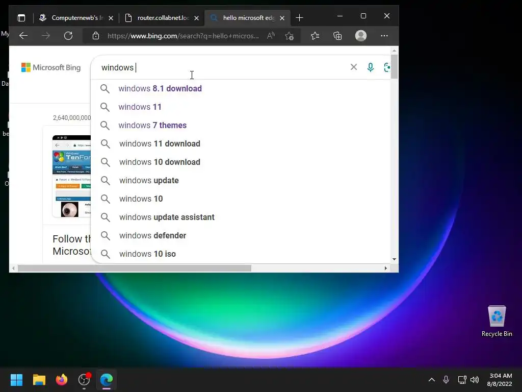Open the TenForums result thumbnail

click(x=71, y=176)
